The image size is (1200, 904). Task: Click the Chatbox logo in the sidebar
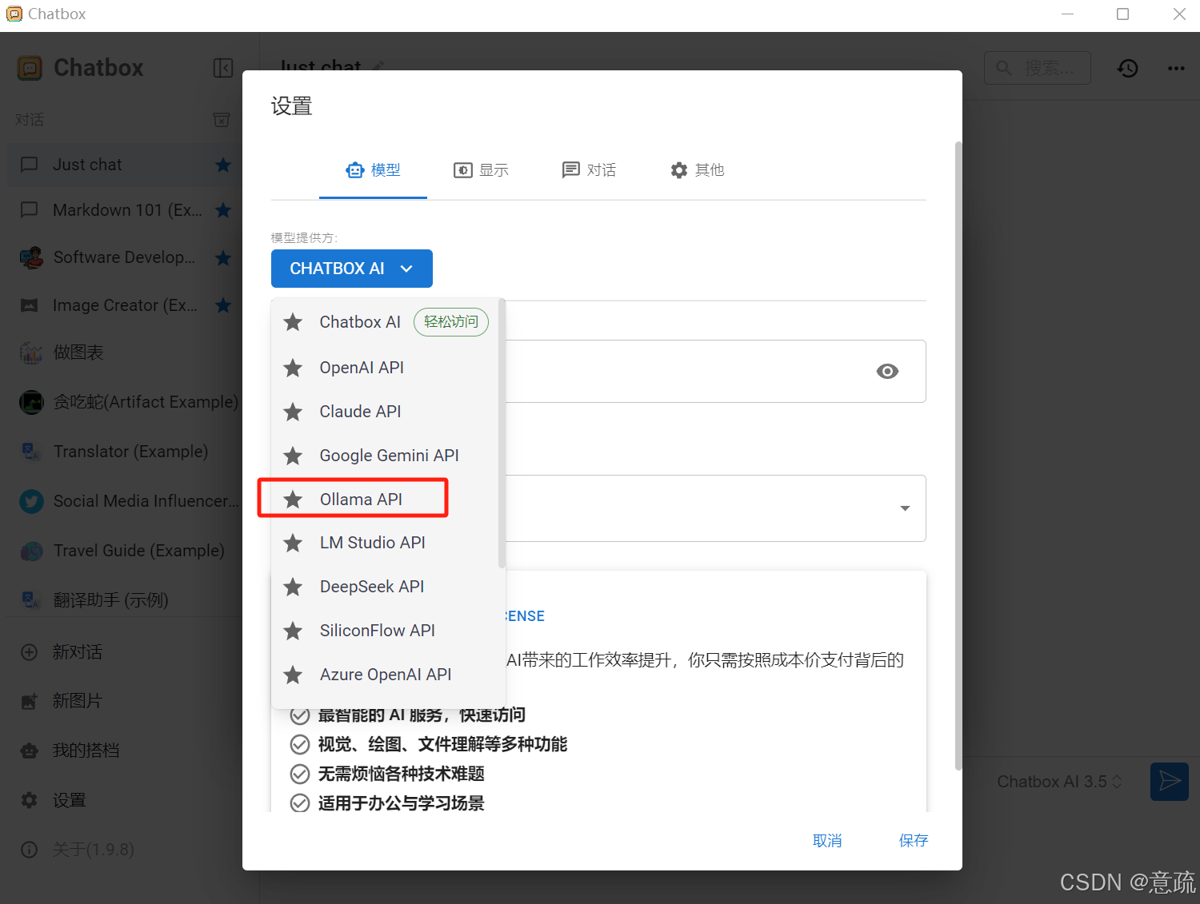click(x=30, y=68)
